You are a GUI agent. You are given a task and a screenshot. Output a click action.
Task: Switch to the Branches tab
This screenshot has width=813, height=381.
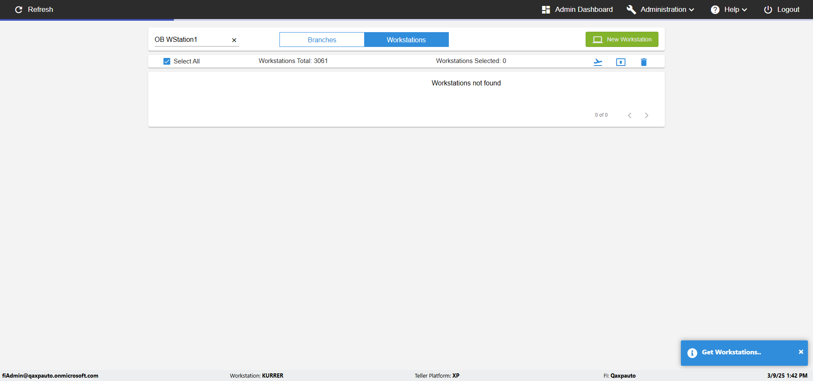pos(322,40)
